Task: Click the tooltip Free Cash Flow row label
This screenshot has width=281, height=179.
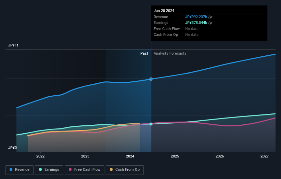Action: pos(167,29)
